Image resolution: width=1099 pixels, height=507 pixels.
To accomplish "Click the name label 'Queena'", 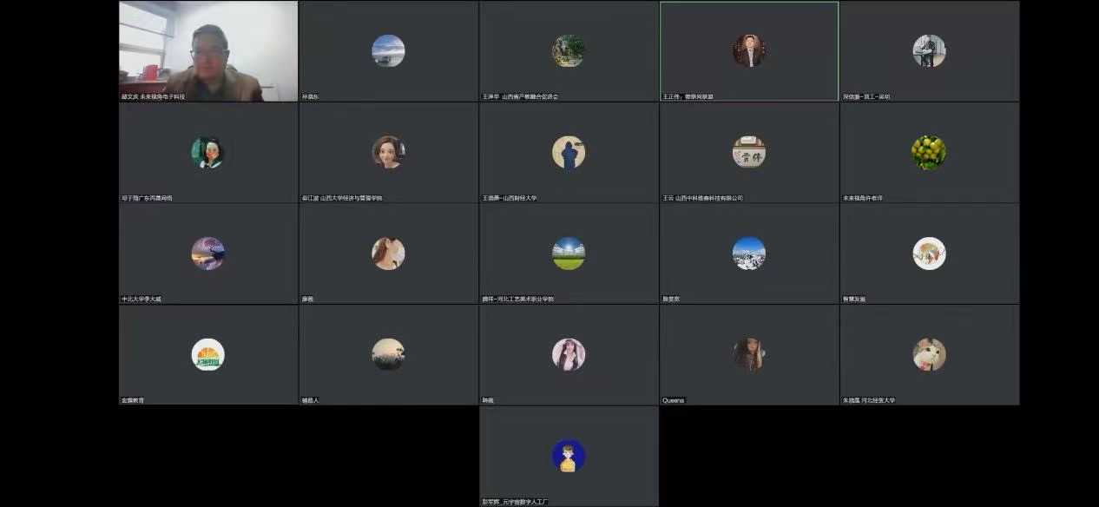I will coord(674,400).
